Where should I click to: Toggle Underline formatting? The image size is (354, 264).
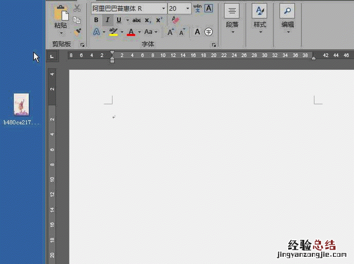click(119, 20)
